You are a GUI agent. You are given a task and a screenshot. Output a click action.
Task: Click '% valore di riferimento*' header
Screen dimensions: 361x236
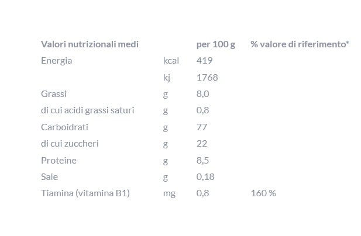[300, 44]
